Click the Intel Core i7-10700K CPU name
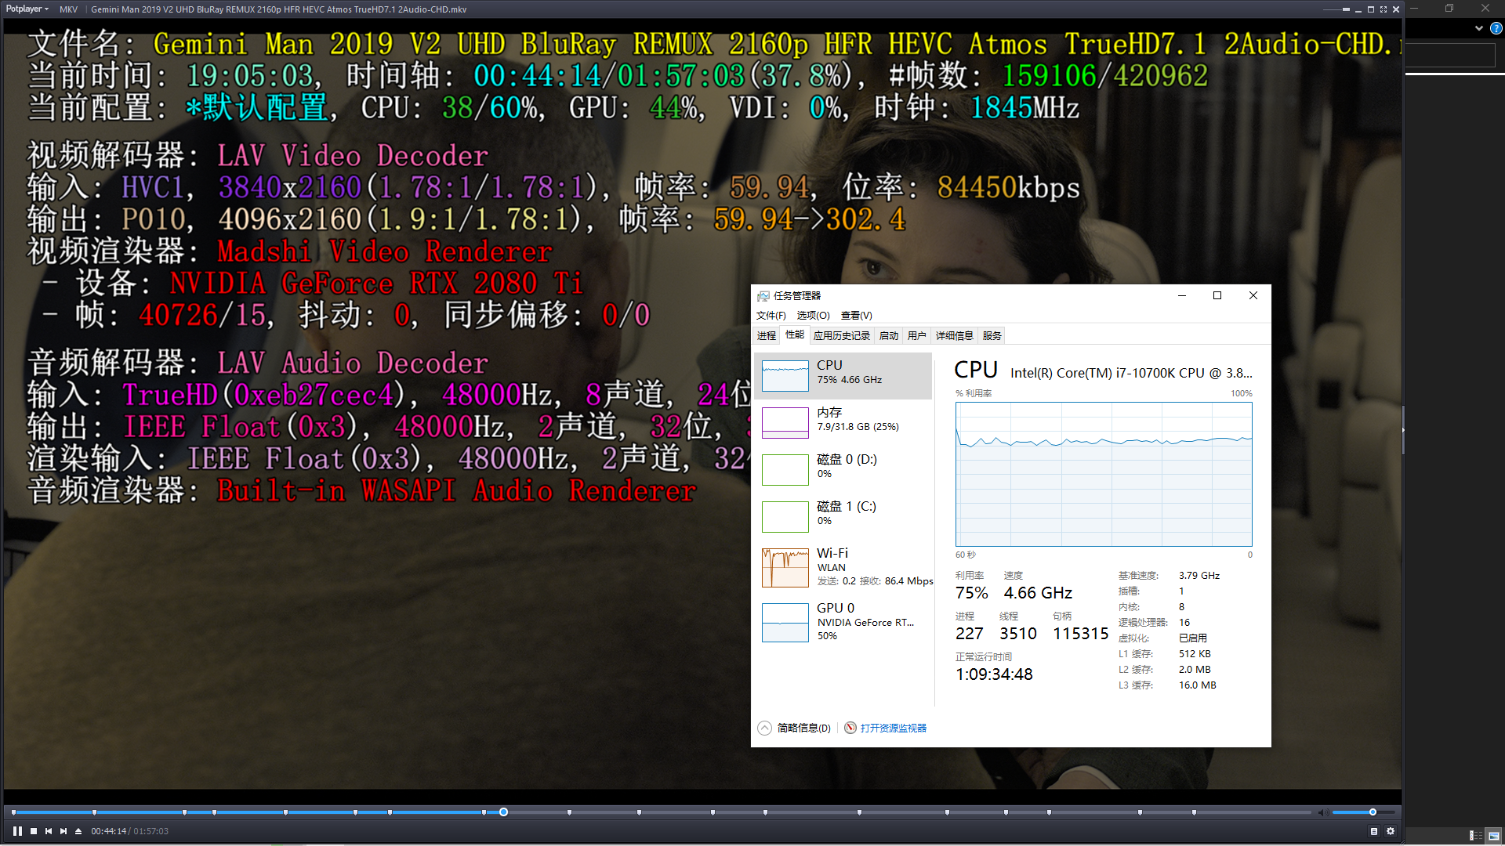The height and width of the screenshot is (846, 1505). coord(1131,373)
